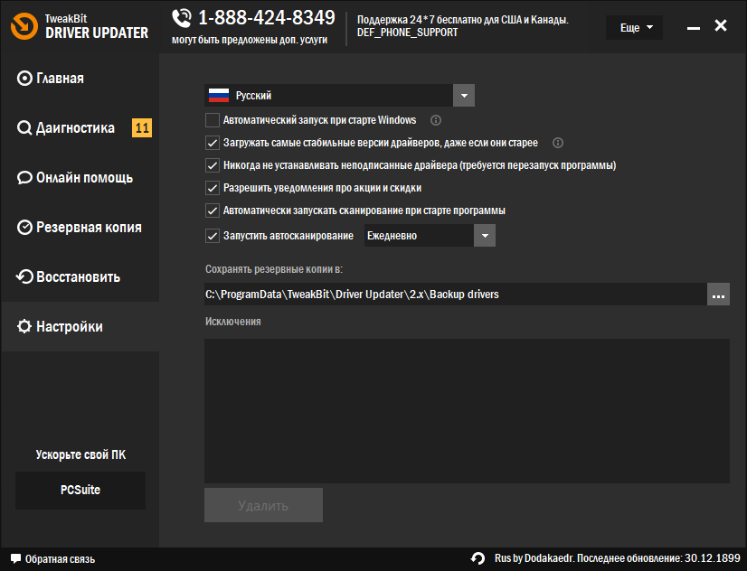Close the Driver Updater window

[x=721, y=25]
